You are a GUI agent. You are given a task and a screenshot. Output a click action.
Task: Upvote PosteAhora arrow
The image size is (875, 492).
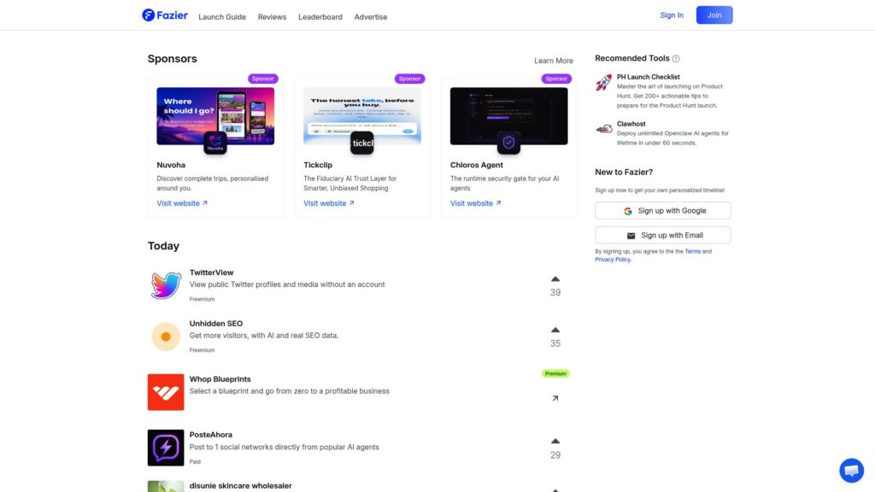(x=555, y=442)
